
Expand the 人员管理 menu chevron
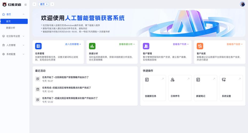23,45
